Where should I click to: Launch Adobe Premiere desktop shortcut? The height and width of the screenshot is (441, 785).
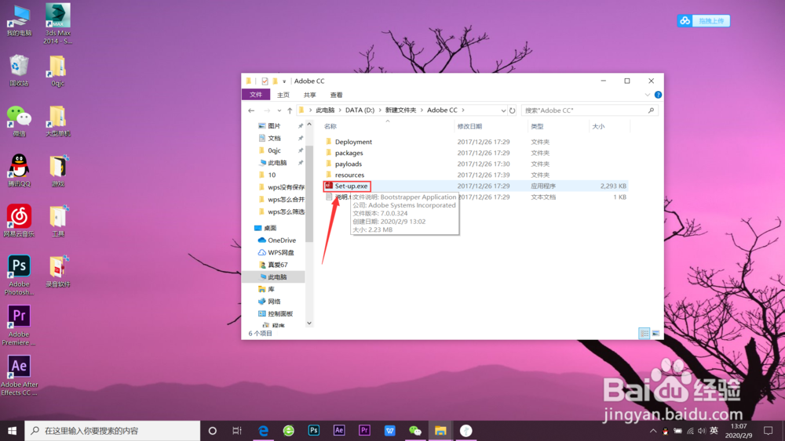pos(19,324)
